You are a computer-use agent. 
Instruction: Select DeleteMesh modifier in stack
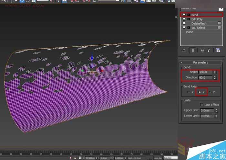point(199,23)
